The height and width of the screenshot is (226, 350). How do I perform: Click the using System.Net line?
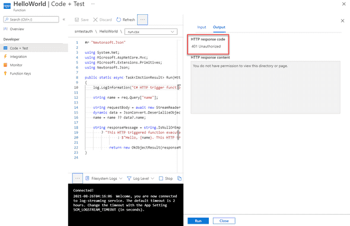102,53
